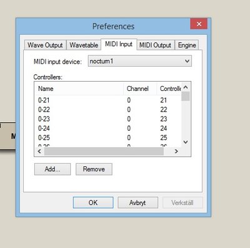Click the Remove button
This screenshot has height=248, width=250.
94,169
